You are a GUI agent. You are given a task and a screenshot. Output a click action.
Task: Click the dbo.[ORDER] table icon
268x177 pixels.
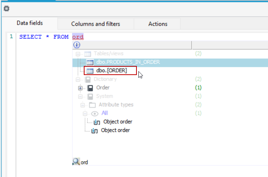tap(90, 71)
